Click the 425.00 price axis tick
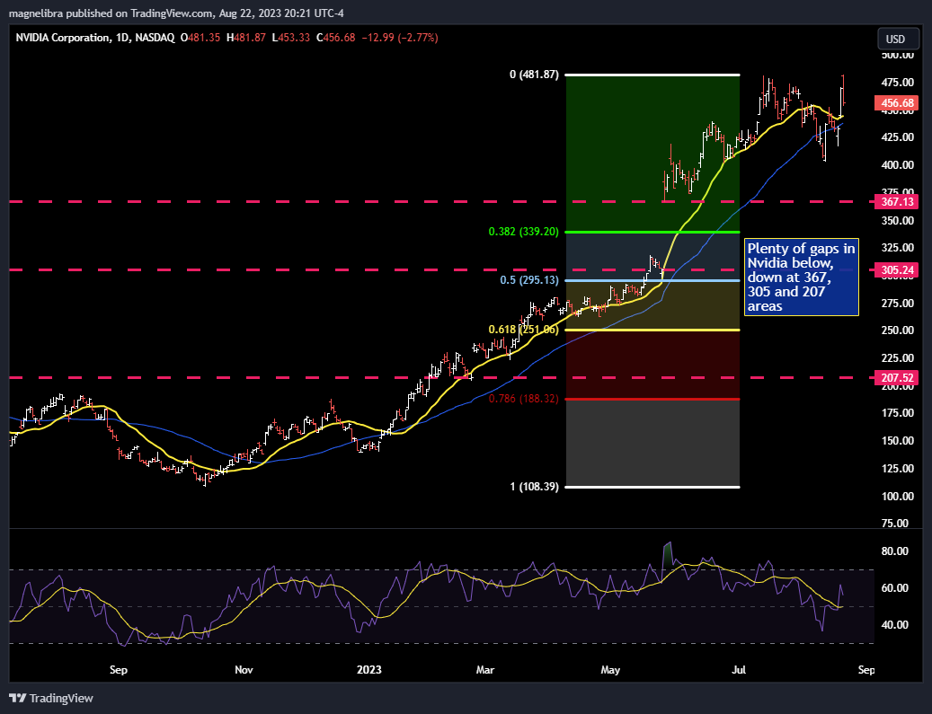 (x=898, y=137)
